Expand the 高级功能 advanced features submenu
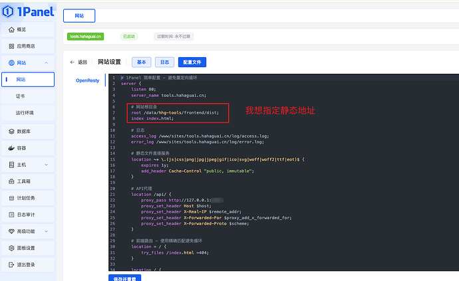The image size is (459, 281). pyautogui.click(x=46, y=231)
